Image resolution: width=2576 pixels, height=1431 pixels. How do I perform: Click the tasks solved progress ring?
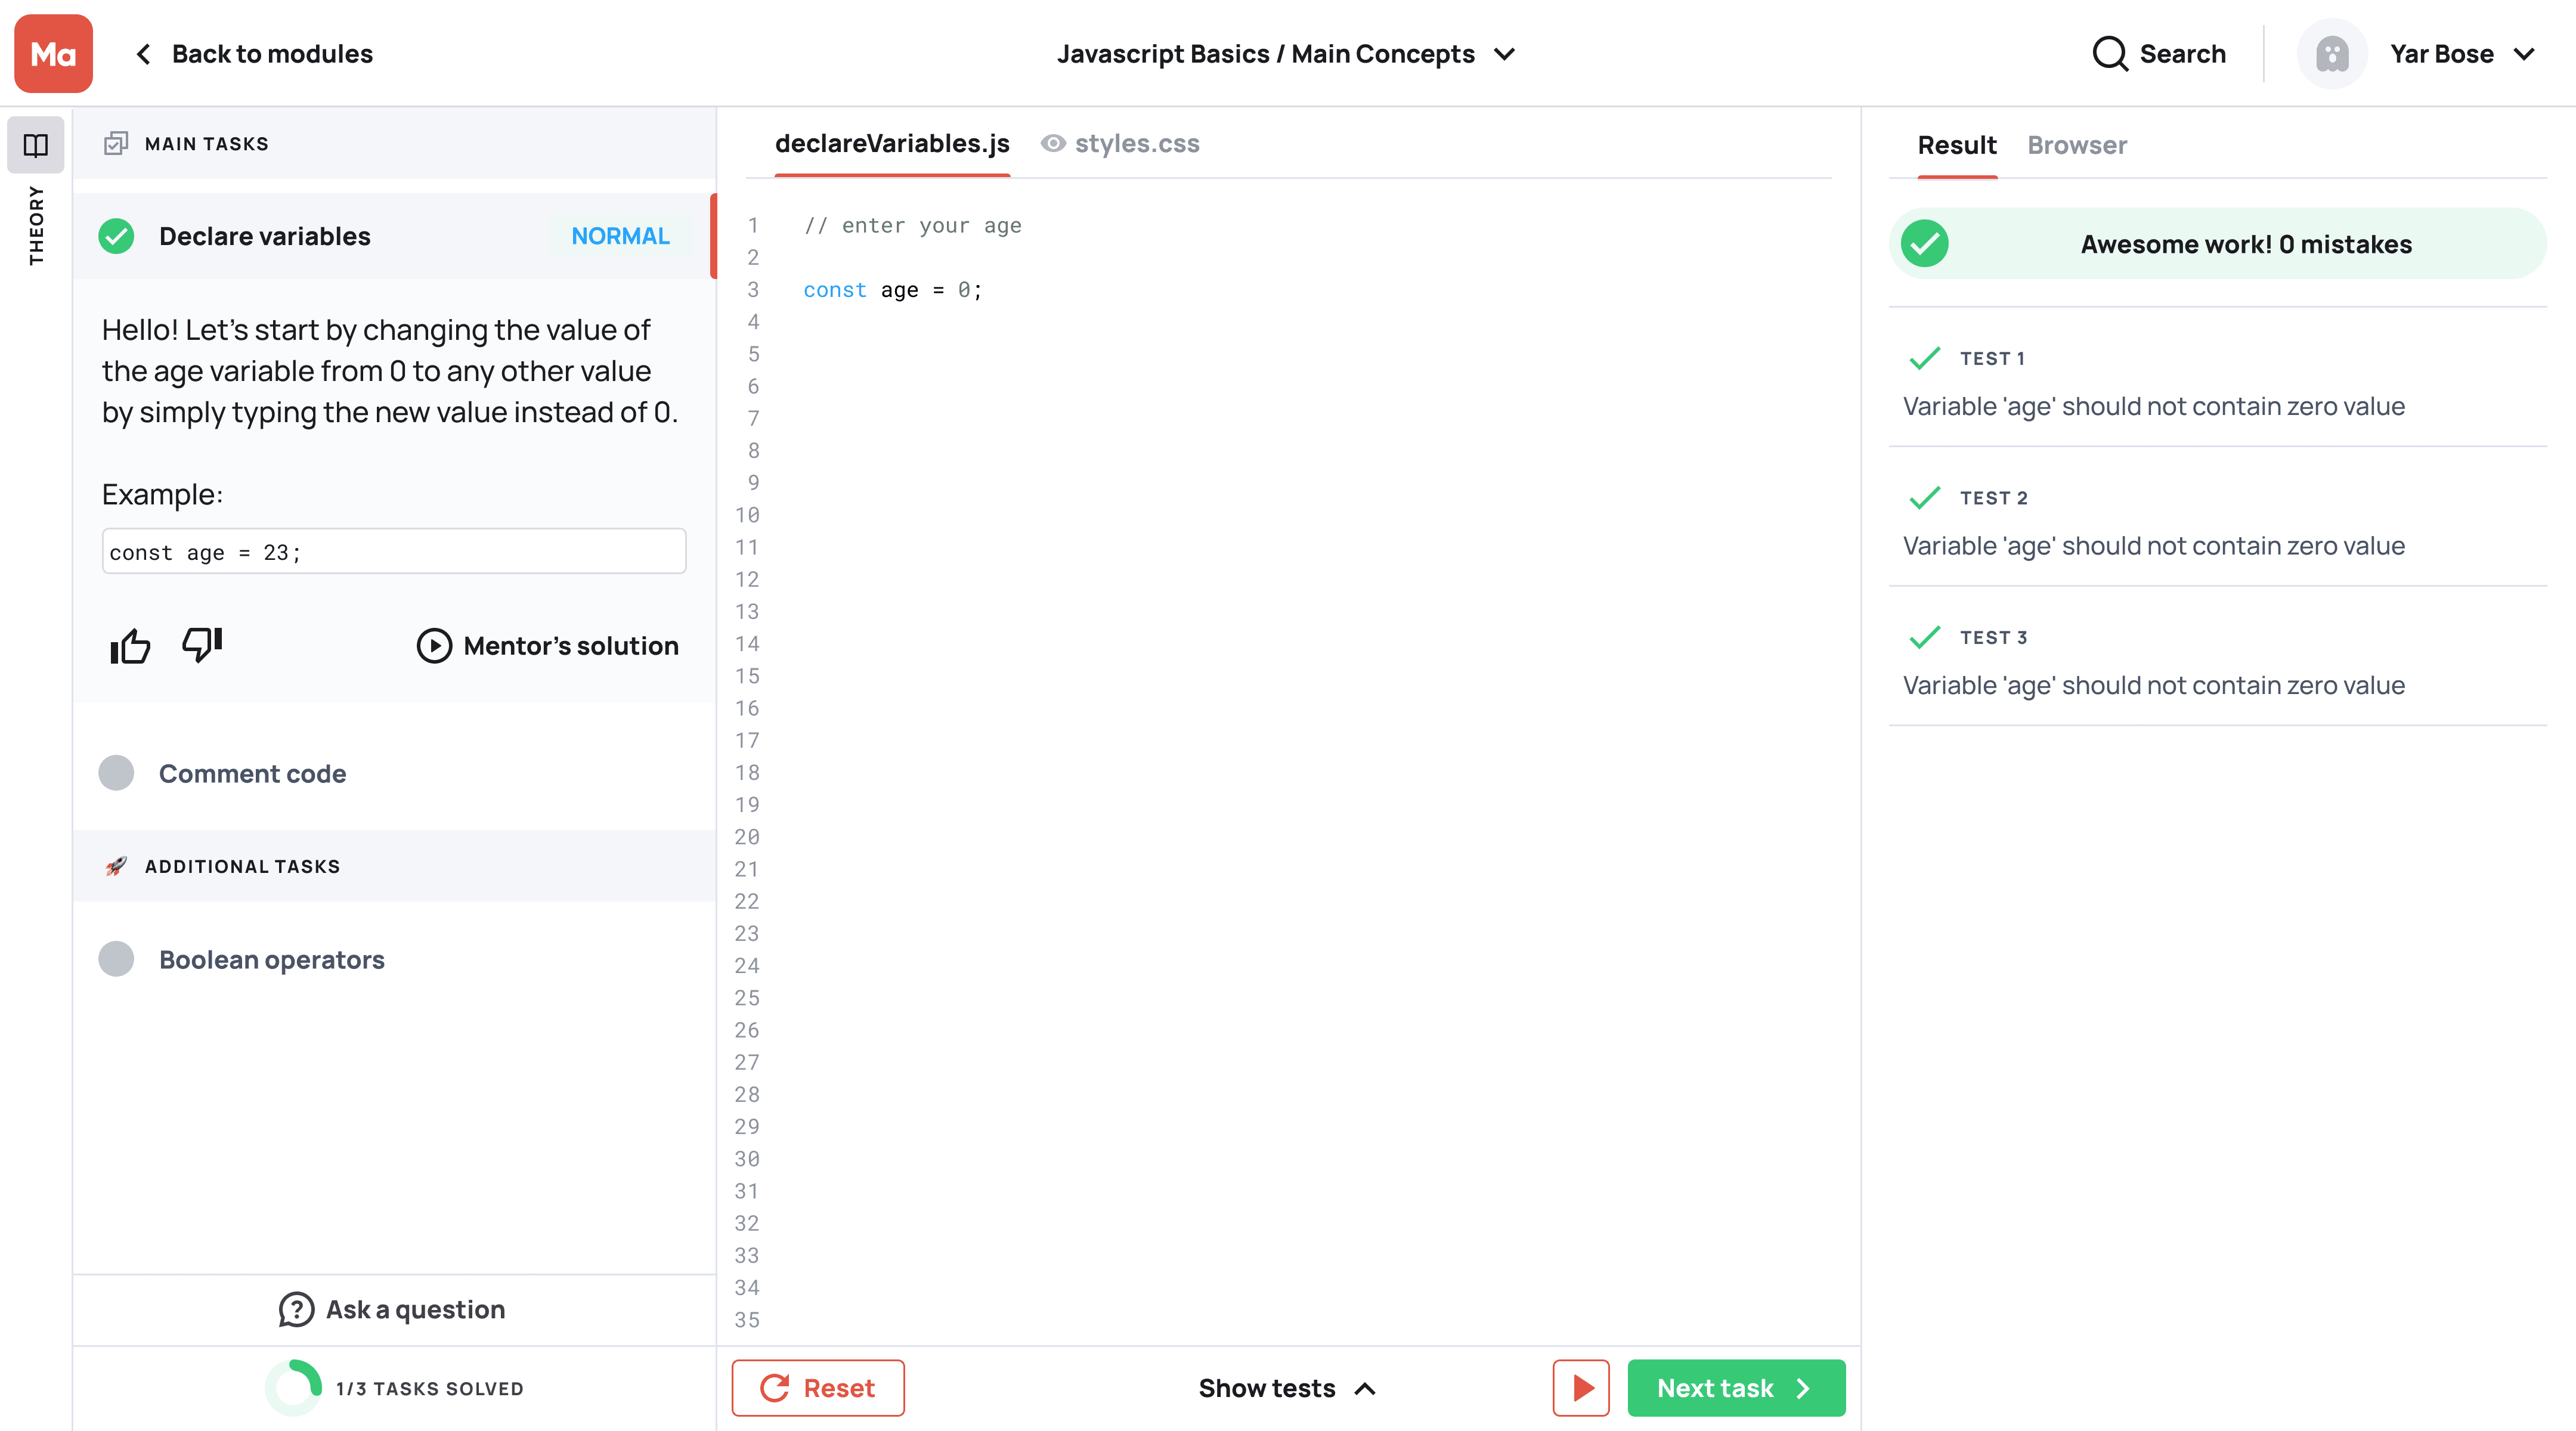click(293, 1388)
